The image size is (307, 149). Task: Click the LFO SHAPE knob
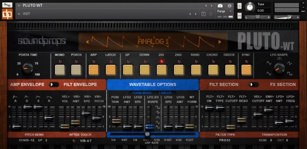(279, 68)
